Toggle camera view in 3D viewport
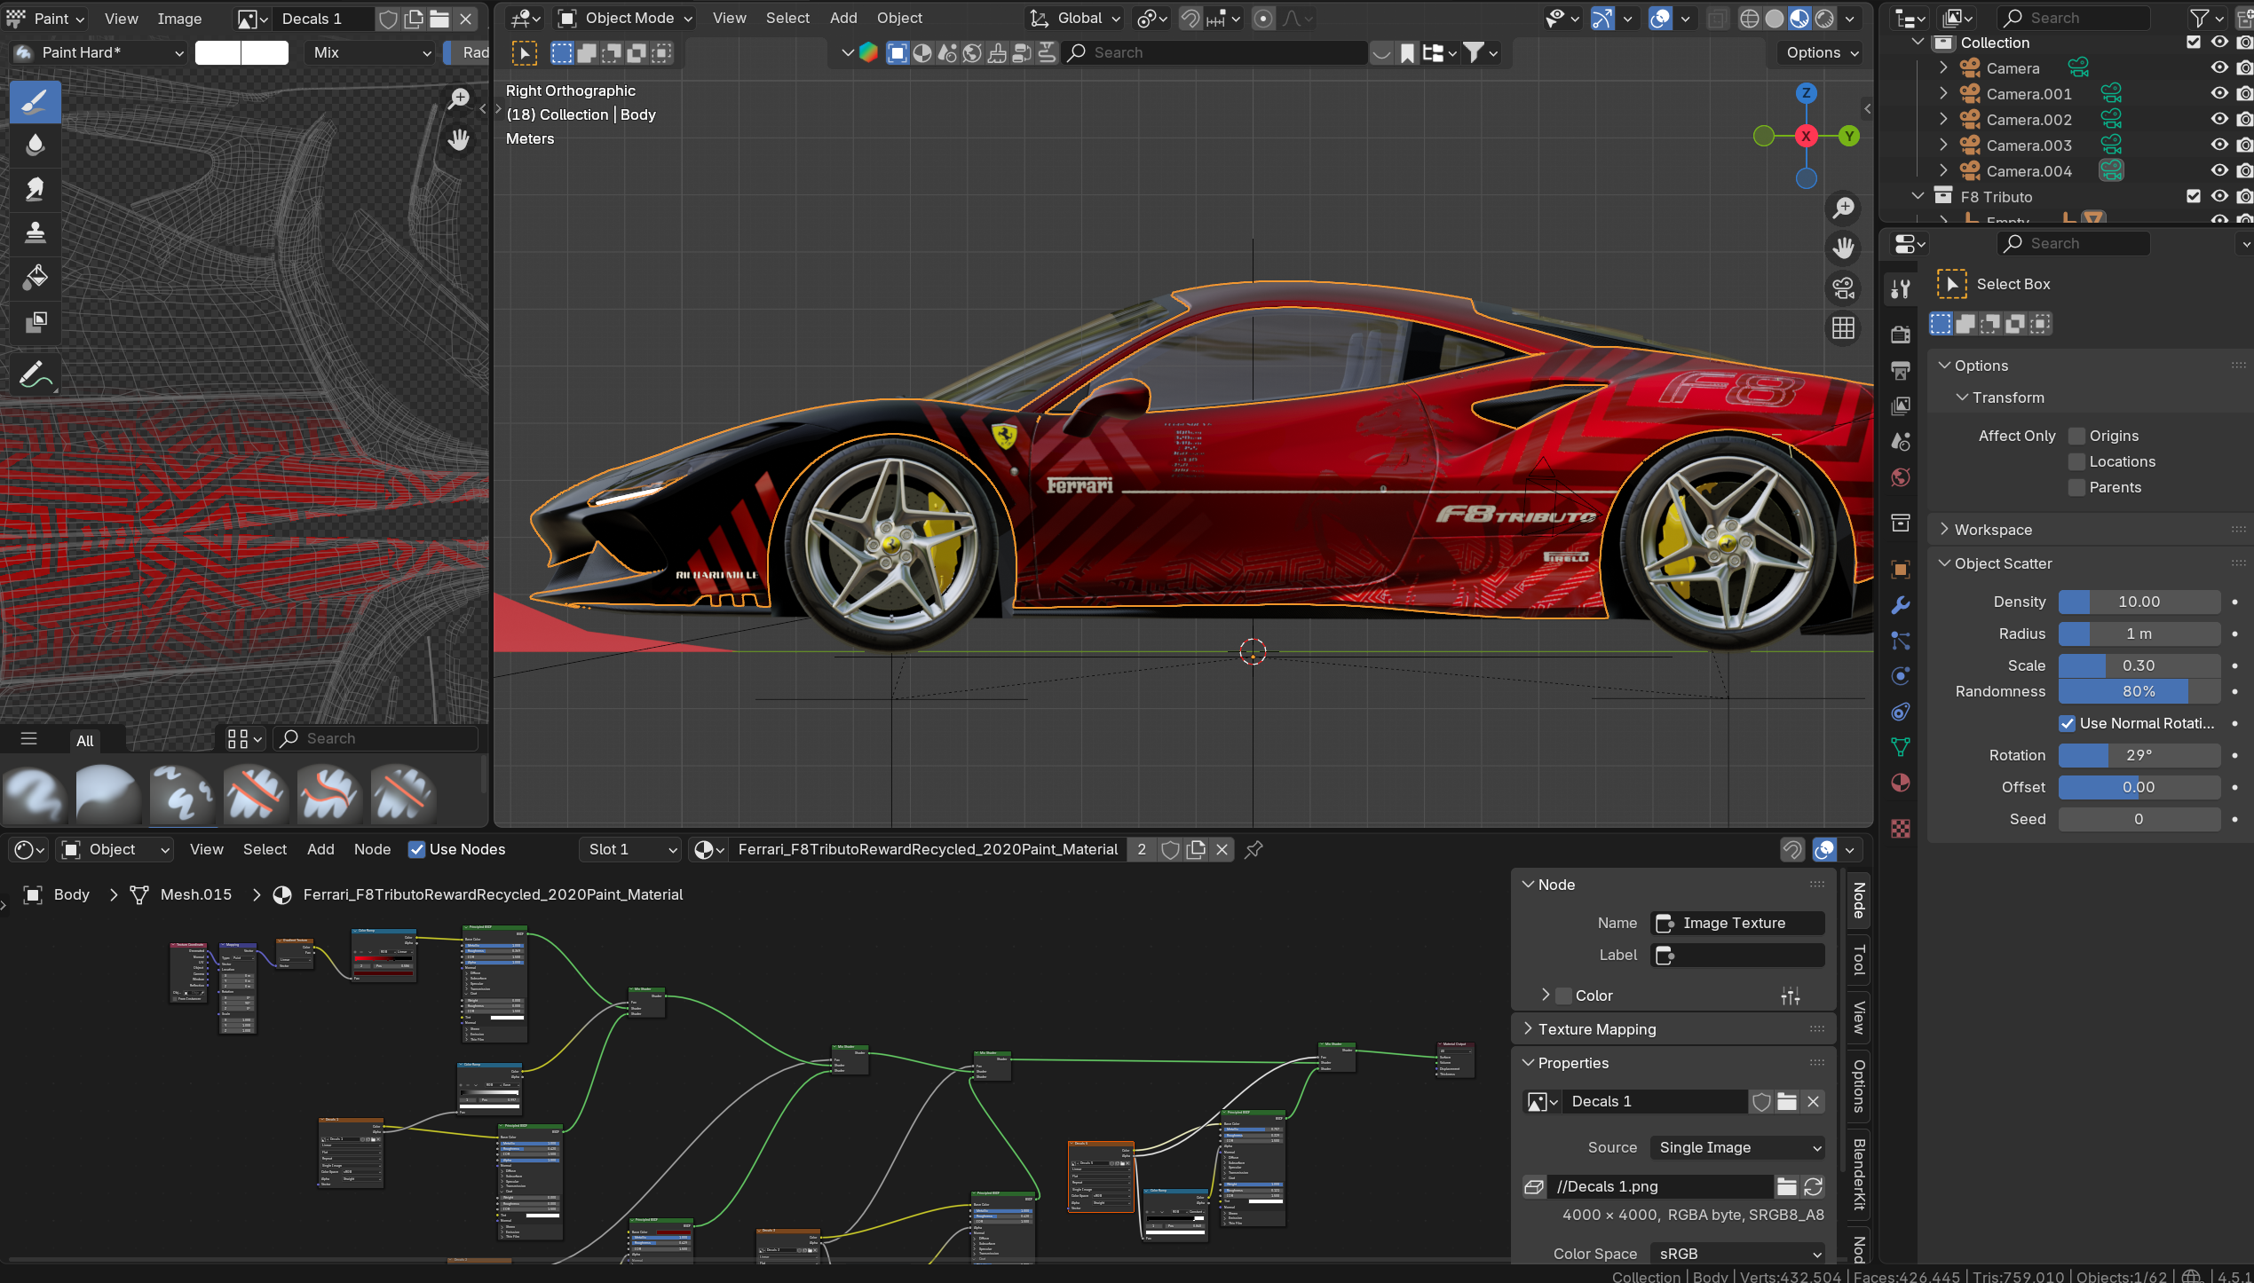Screen dimensions: 2254x1283 click(x=1843, y=288)
